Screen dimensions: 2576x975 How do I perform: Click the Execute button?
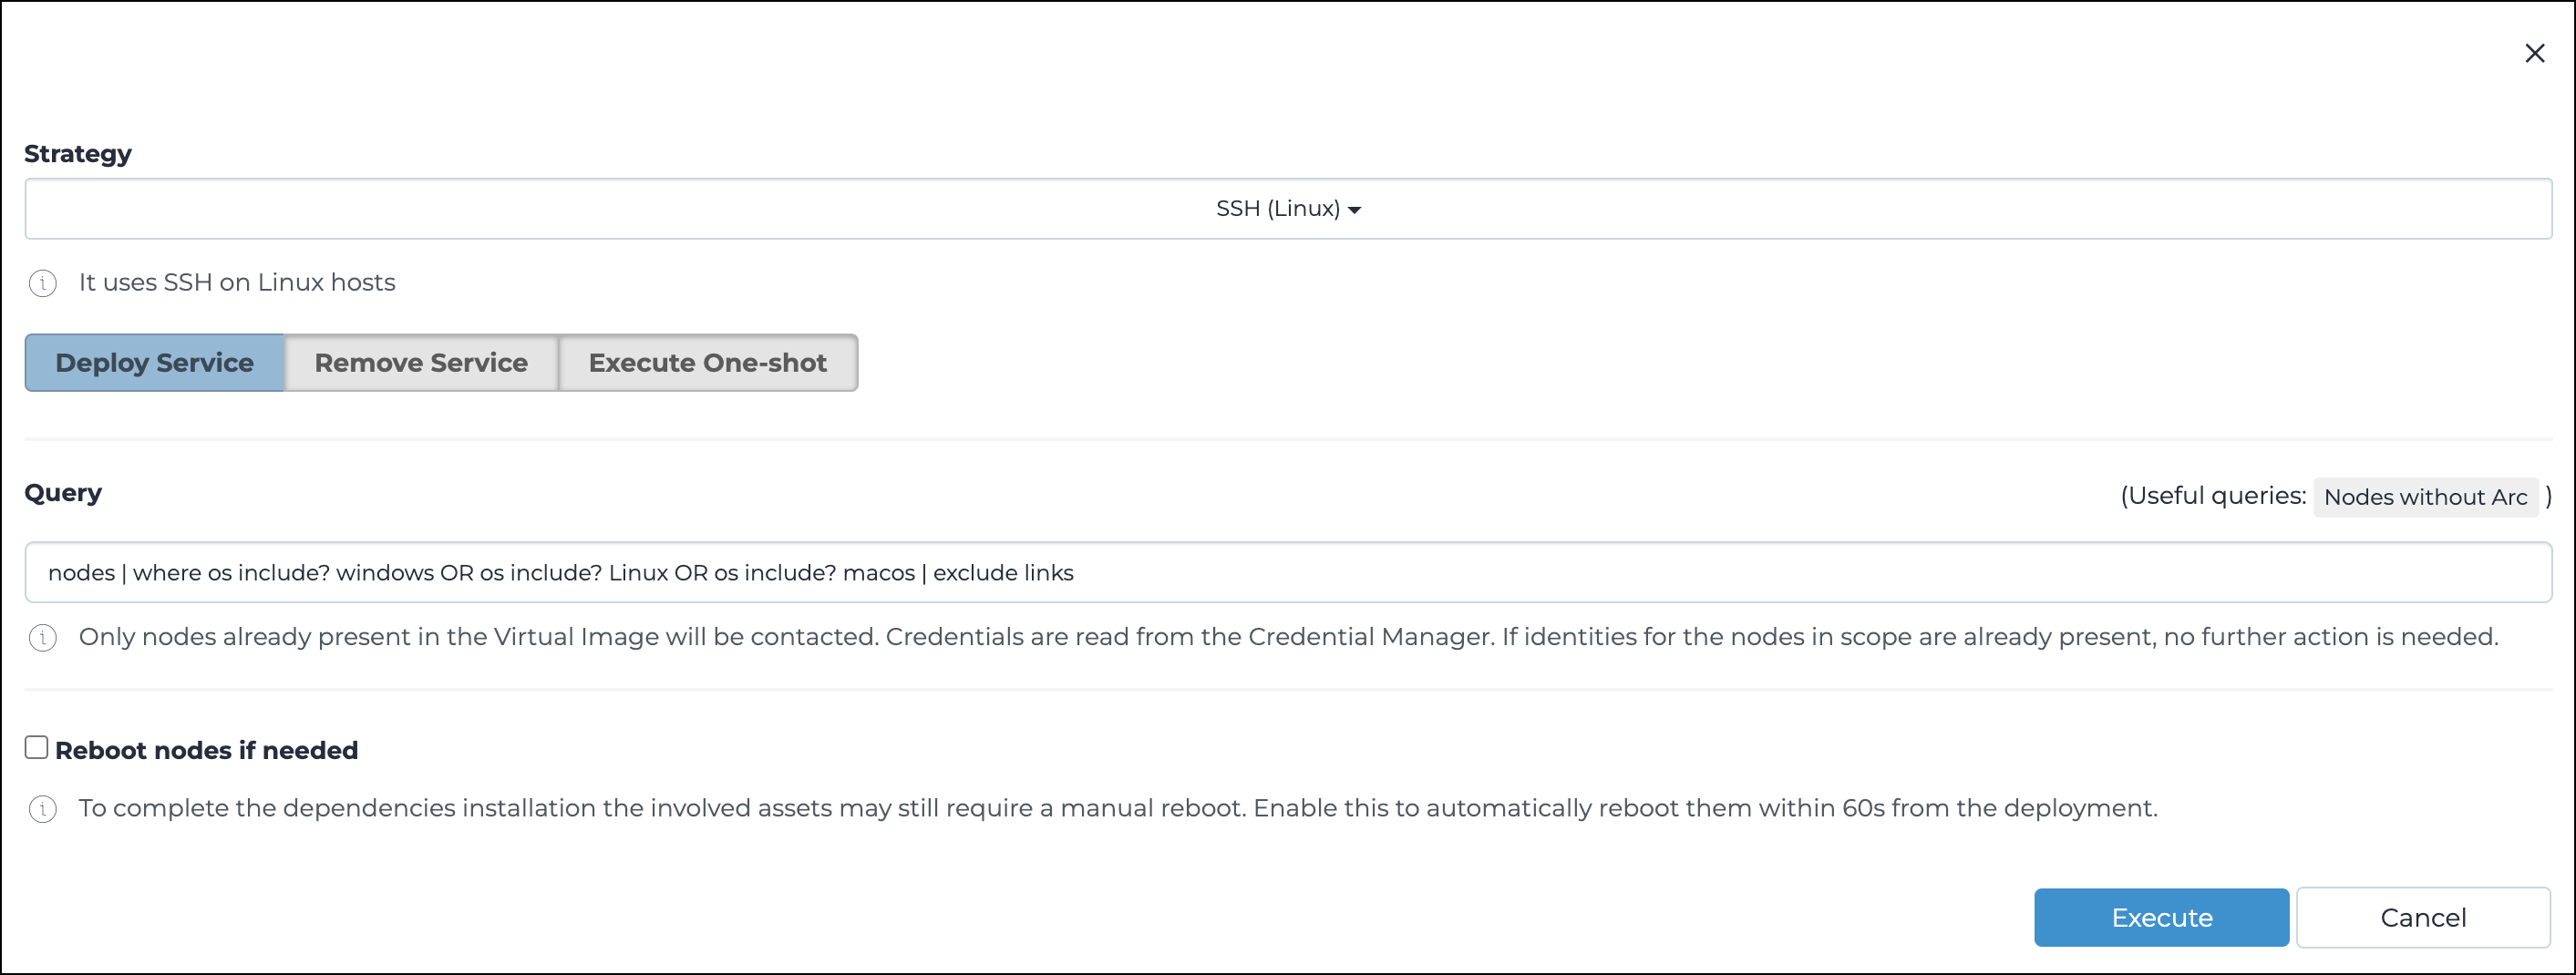[x=2161, y=917]
